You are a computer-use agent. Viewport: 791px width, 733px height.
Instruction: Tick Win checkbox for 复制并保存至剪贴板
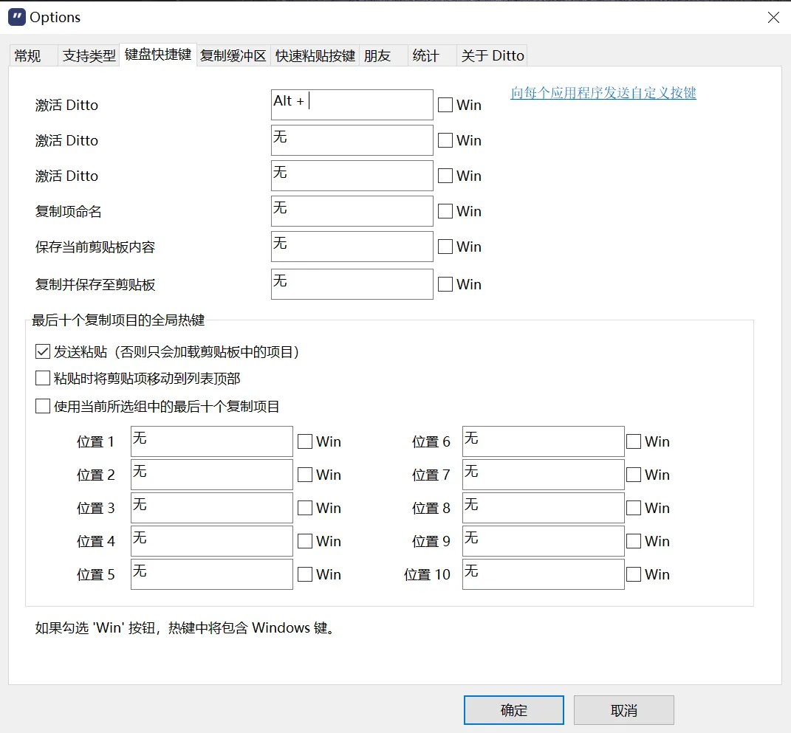[445, 284]
